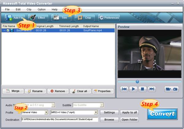This screenshot has width=184, height=129.
Task: Open the Help menu
Action: pos(55,10)
